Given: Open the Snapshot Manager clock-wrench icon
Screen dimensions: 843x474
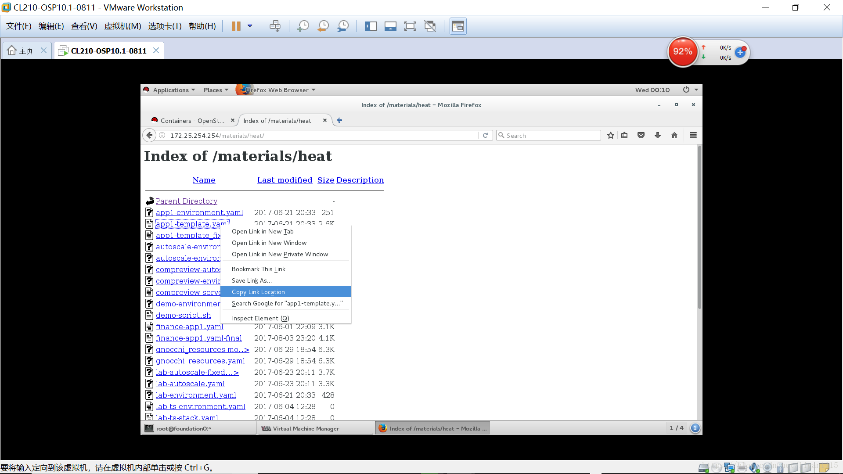Looking at the screenshot, I should (x=343, y=26).
